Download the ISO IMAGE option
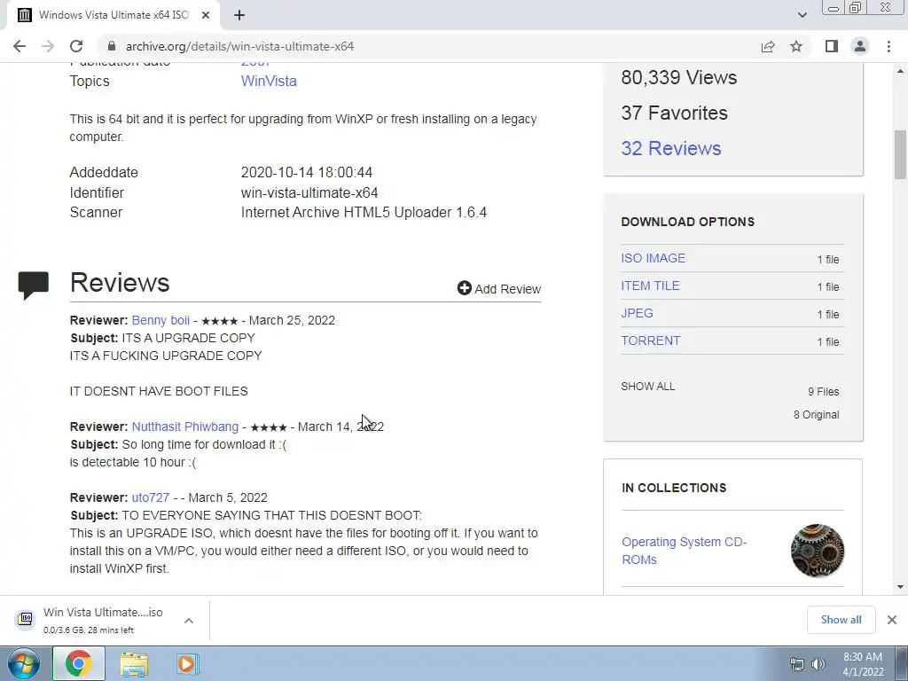Image resolution: width=908 pixels, height=681 pixels. coord(654,258)
